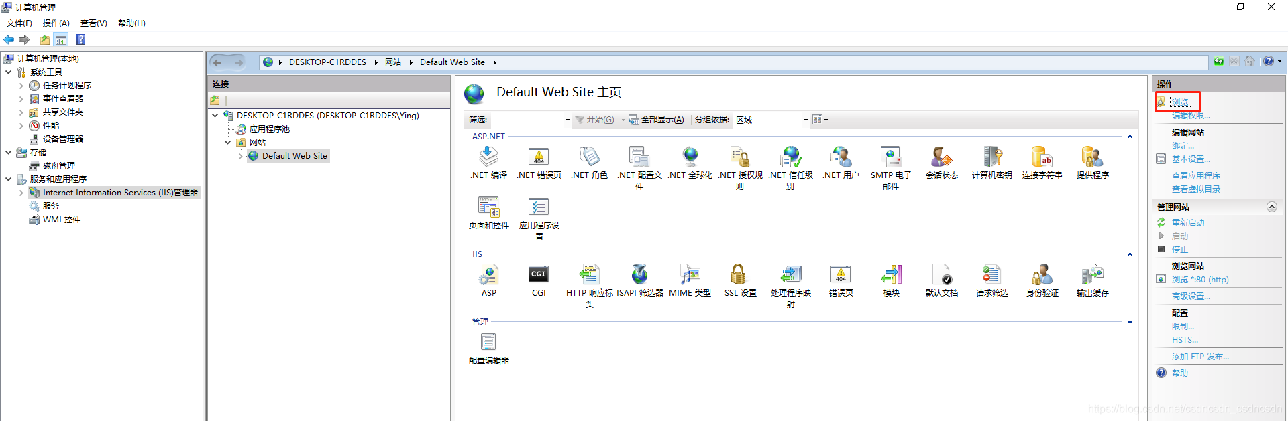Open the 输出缓存 icon
Image resolution: width=1288 pixels, height=421 pixels.
1092,274
